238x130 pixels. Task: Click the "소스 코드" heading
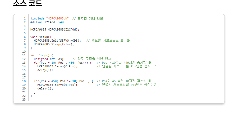pyautogui.click(x=28, y=3)
